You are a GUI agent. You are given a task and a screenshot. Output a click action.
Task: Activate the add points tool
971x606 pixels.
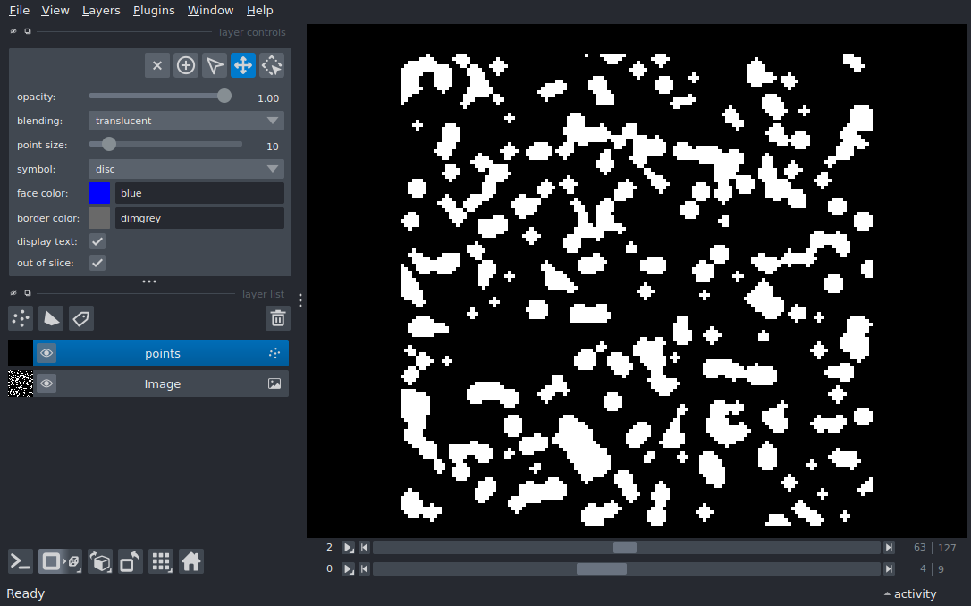pos(186,65)
